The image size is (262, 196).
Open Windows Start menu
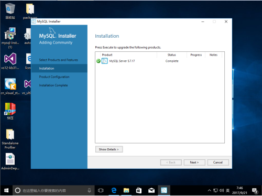6,190
